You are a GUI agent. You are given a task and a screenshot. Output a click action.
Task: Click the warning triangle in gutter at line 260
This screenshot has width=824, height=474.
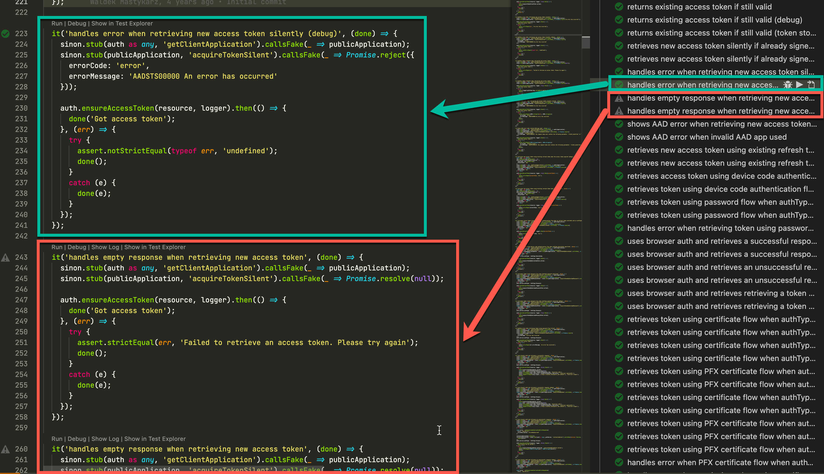pyautogui.click(x=5, y=449)
